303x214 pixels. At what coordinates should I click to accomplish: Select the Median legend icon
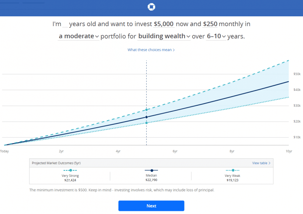[151, 170]
